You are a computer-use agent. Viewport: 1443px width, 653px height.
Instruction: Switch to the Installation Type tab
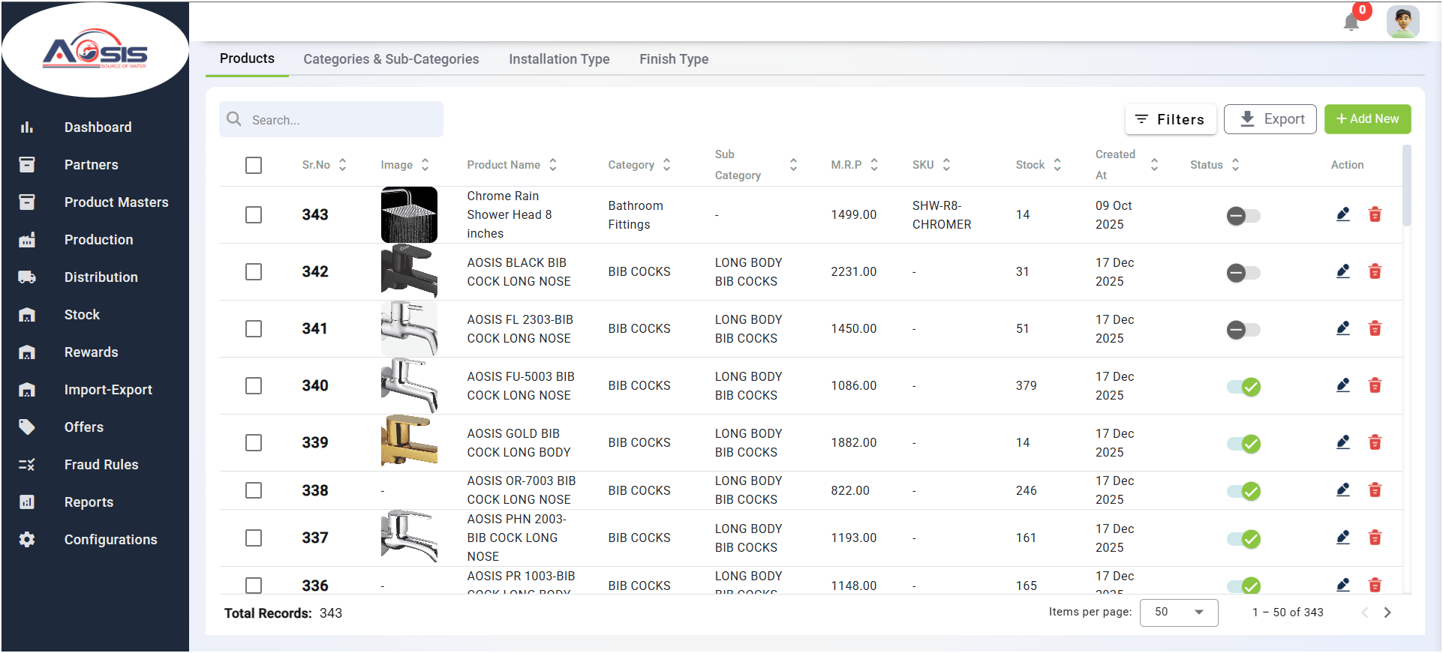pos(559,59)
